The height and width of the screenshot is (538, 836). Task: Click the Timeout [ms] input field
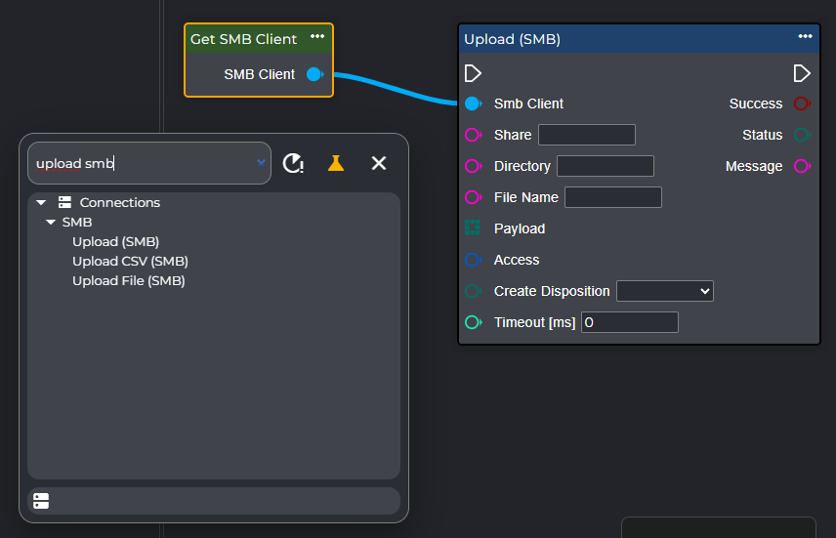[x=629, y=322]
